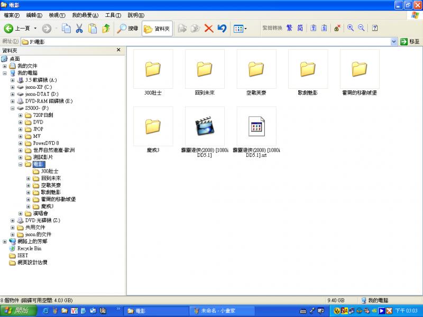Select the 霍爾的移動城堡 folder thumbnail
Viewport: 423px width, 317px height.
pyautogui.click(x=360, y=69)
